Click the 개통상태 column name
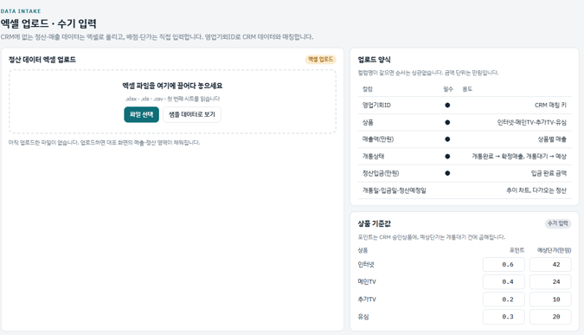 point(373,156)
